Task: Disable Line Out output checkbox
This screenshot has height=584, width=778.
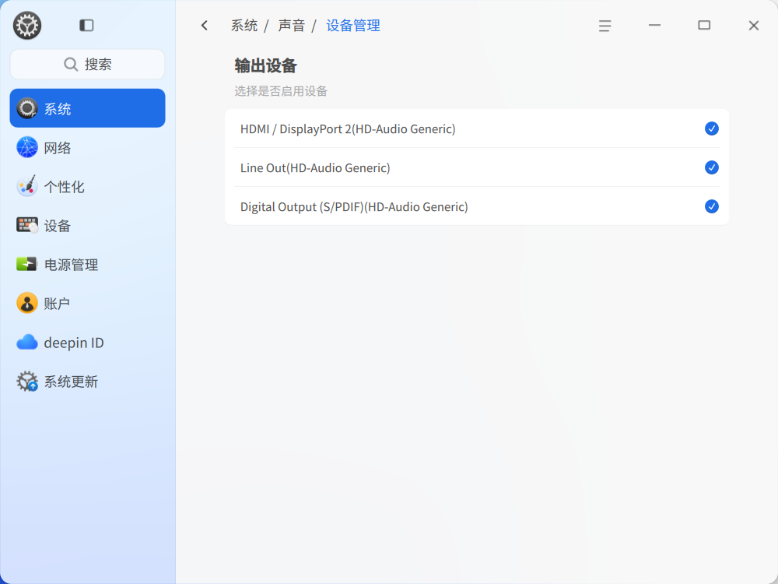Action: point(712,167)
